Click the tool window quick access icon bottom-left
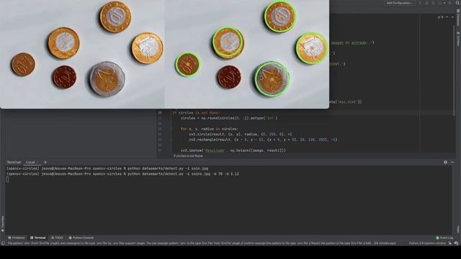 [3, 243]
